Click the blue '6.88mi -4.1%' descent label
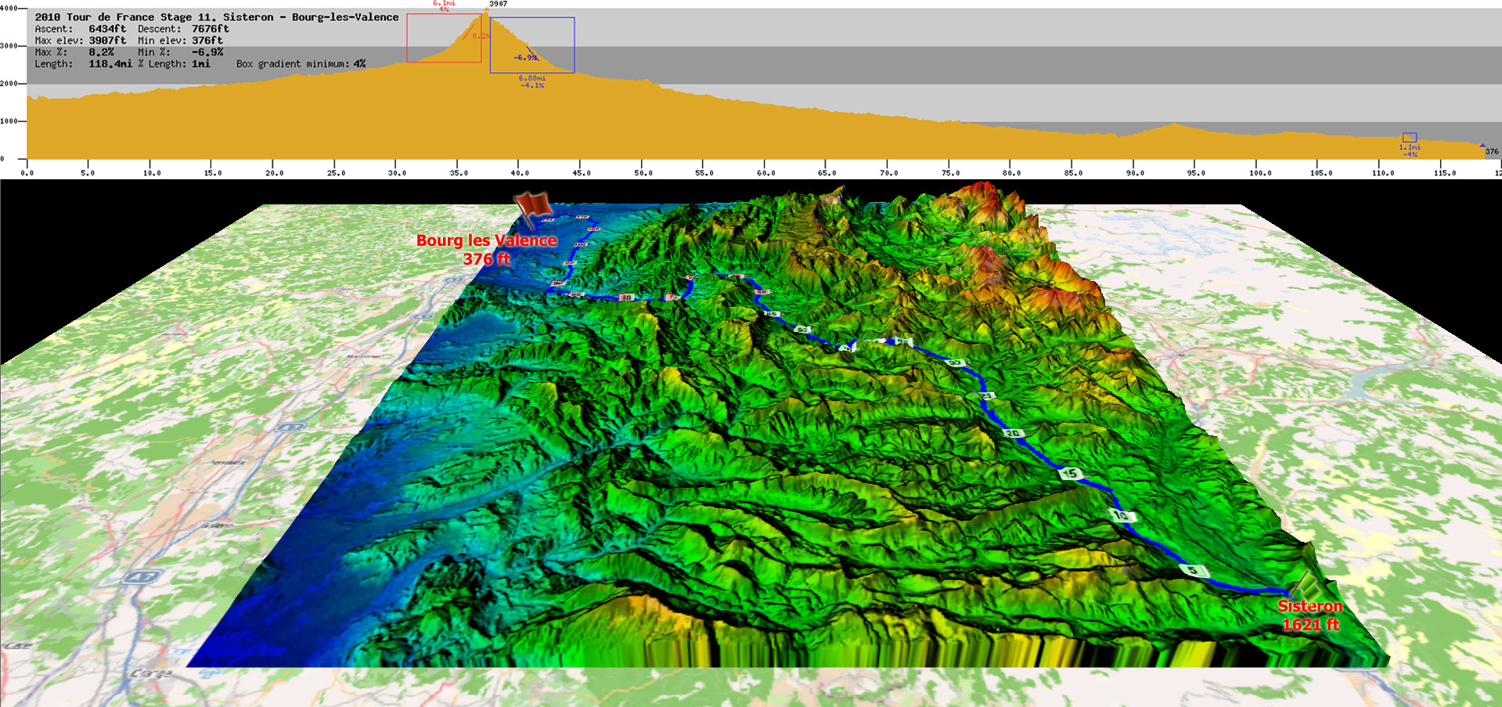The height and width of the screenshot is (707, 1502). (532, 81)
